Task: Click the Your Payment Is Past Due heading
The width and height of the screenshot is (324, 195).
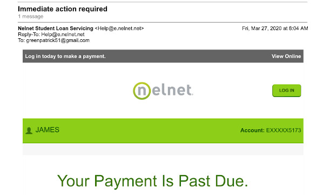Action: tap(152, 181)
